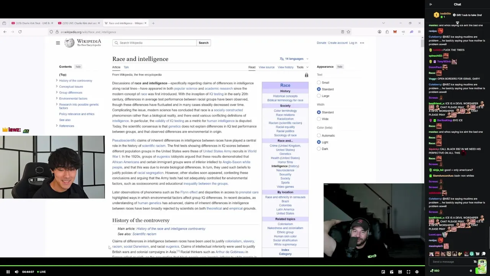Select Wide width option
The width and height of the screenshot is (490, 276).
(319, 119)
